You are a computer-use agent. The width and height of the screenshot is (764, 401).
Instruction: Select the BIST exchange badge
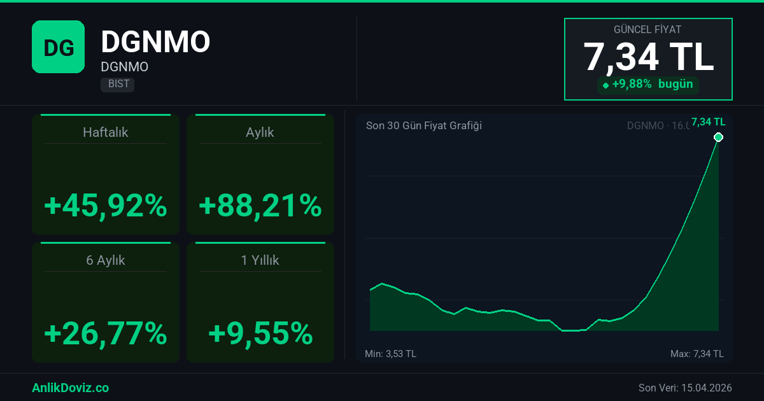click(x=117, y=84)
